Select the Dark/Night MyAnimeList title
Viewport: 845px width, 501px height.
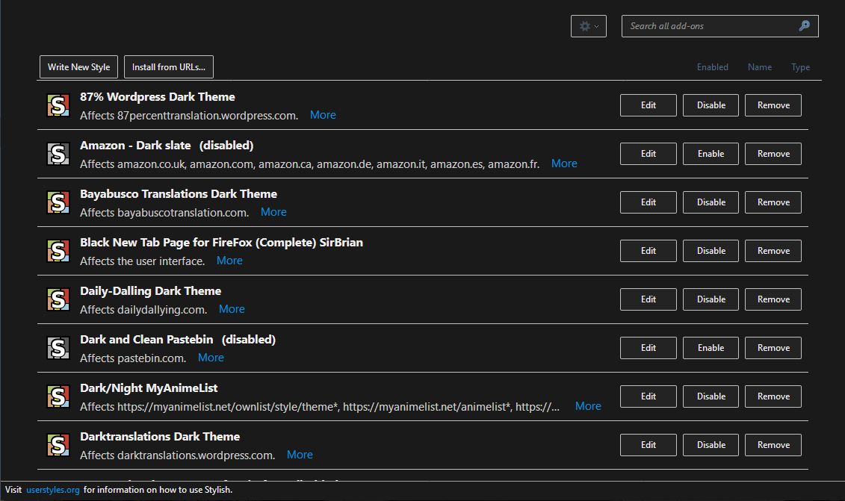click(149, 388)
